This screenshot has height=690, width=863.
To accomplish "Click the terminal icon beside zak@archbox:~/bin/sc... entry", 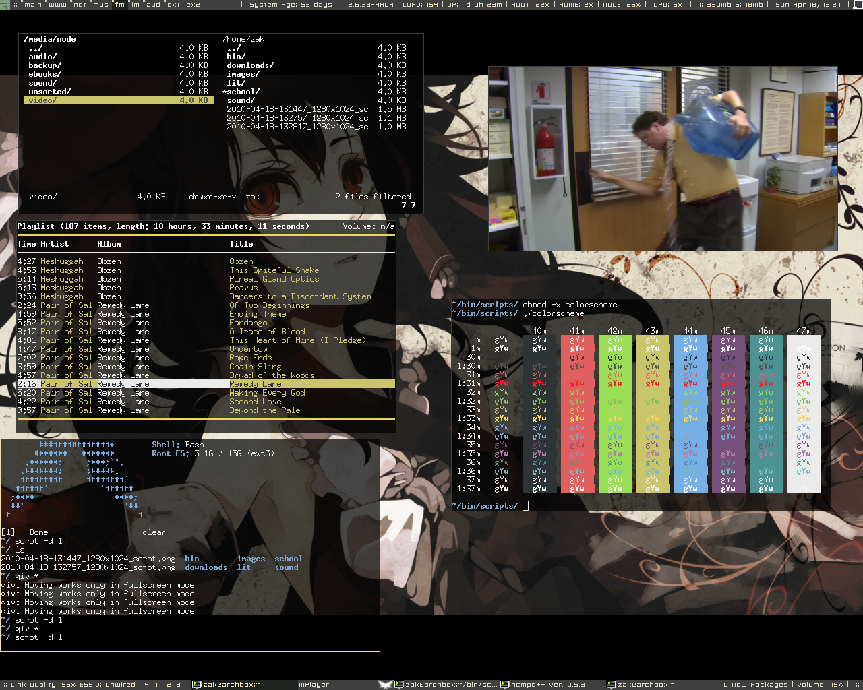I will (x=399, y=685).
